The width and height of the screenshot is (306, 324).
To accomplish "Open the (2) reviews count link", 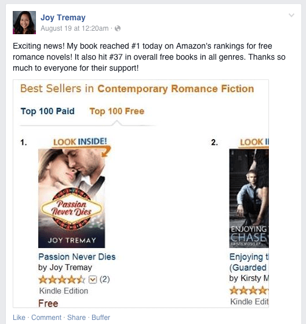I will pyautogui.click(x=104, y=279).
